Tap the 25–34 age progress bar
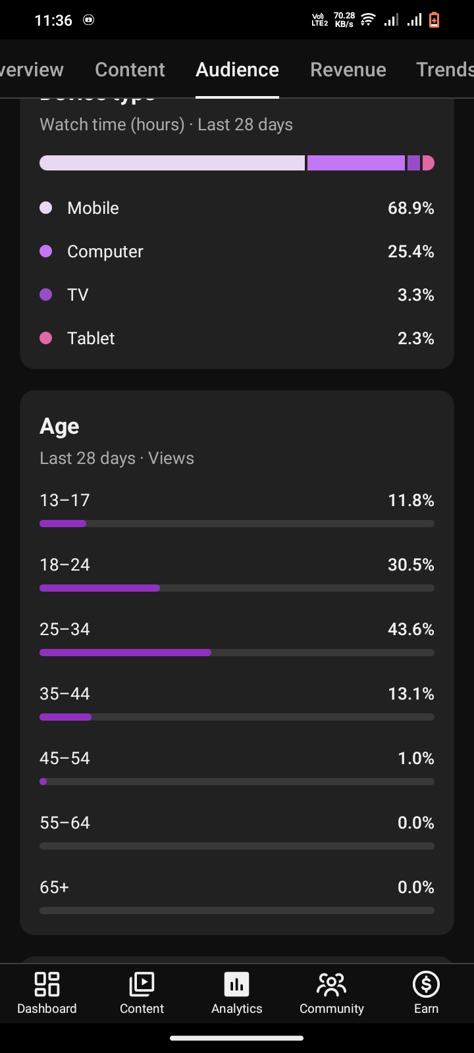Viewport: 474px width, 1053px height. 237,653
